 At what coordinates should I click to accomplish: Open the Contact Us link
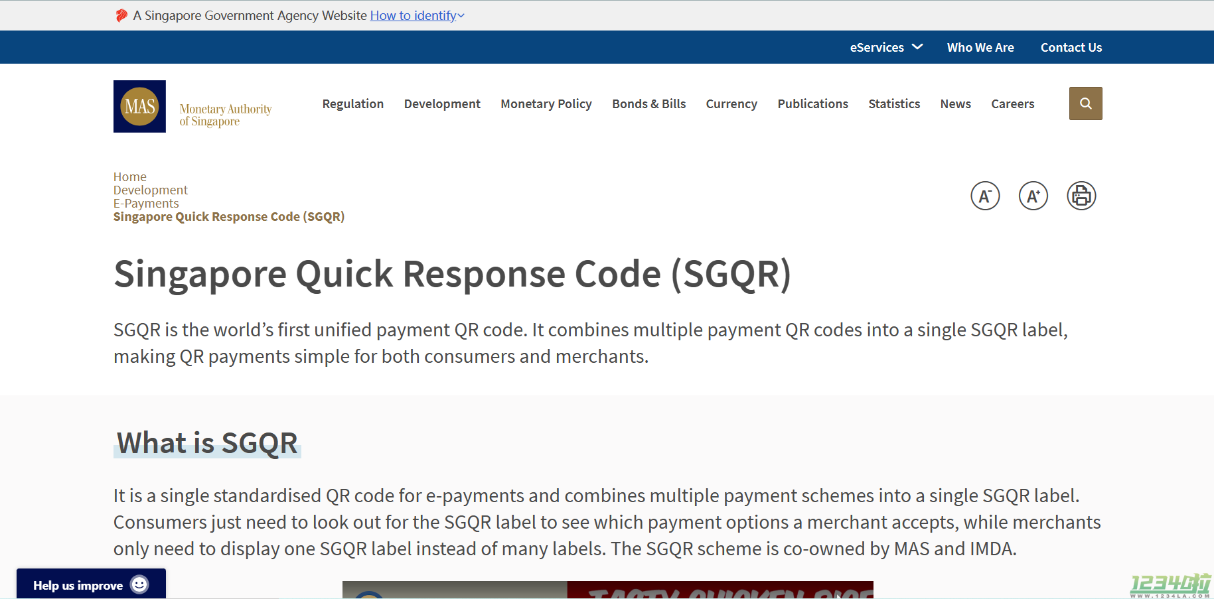pyautogui.click(x=1071, y=47)
